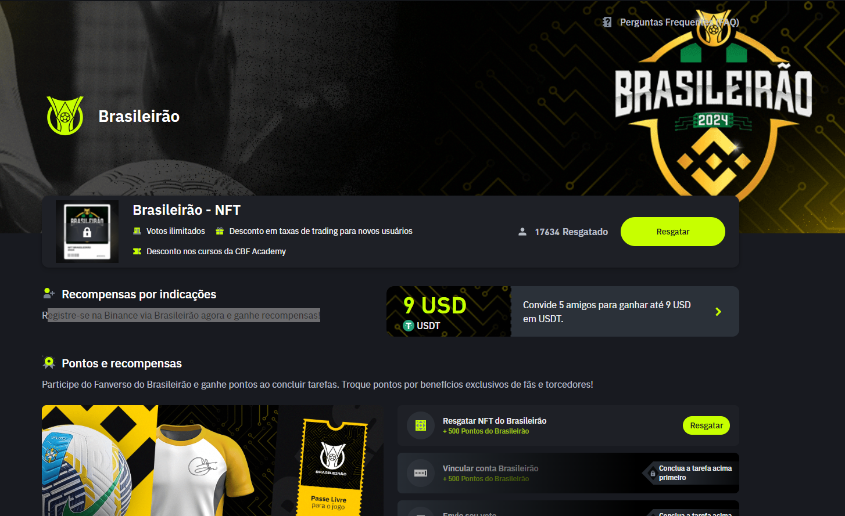This screenshot has height=516, width=845.
Task: Click the CBF Academy discount ticket icon
Action: tap(137, 251)
